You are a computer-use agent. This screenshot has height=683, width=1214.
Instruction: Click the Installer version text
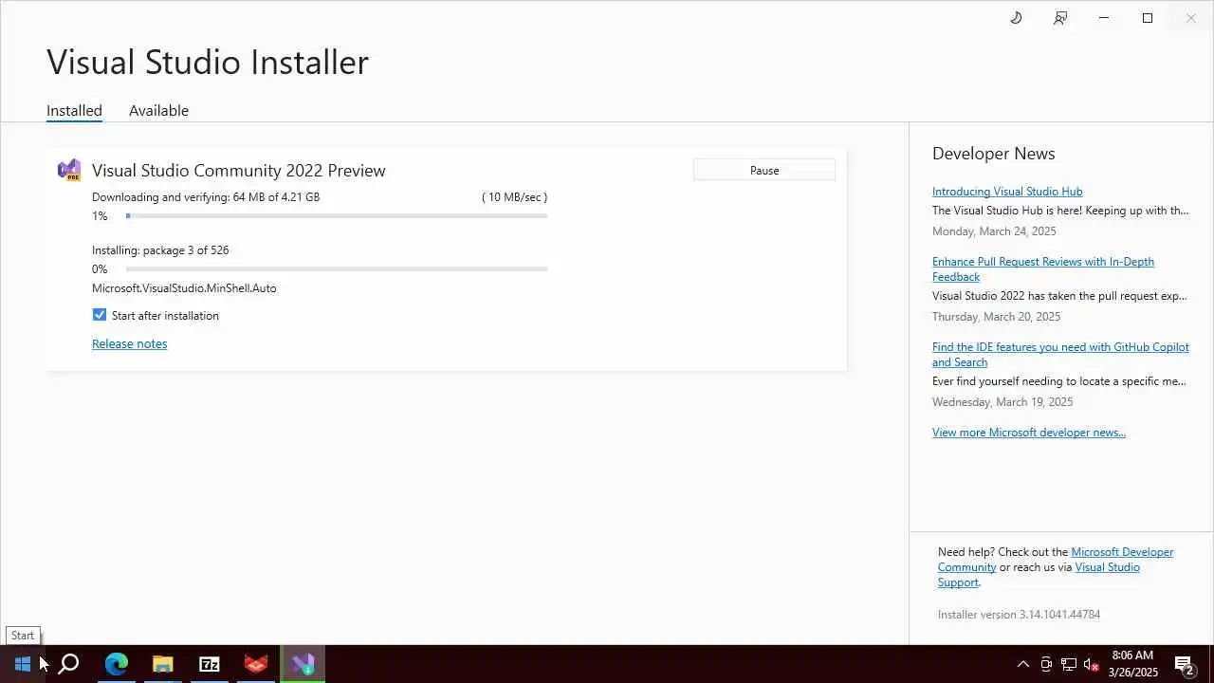point(1019,615)
